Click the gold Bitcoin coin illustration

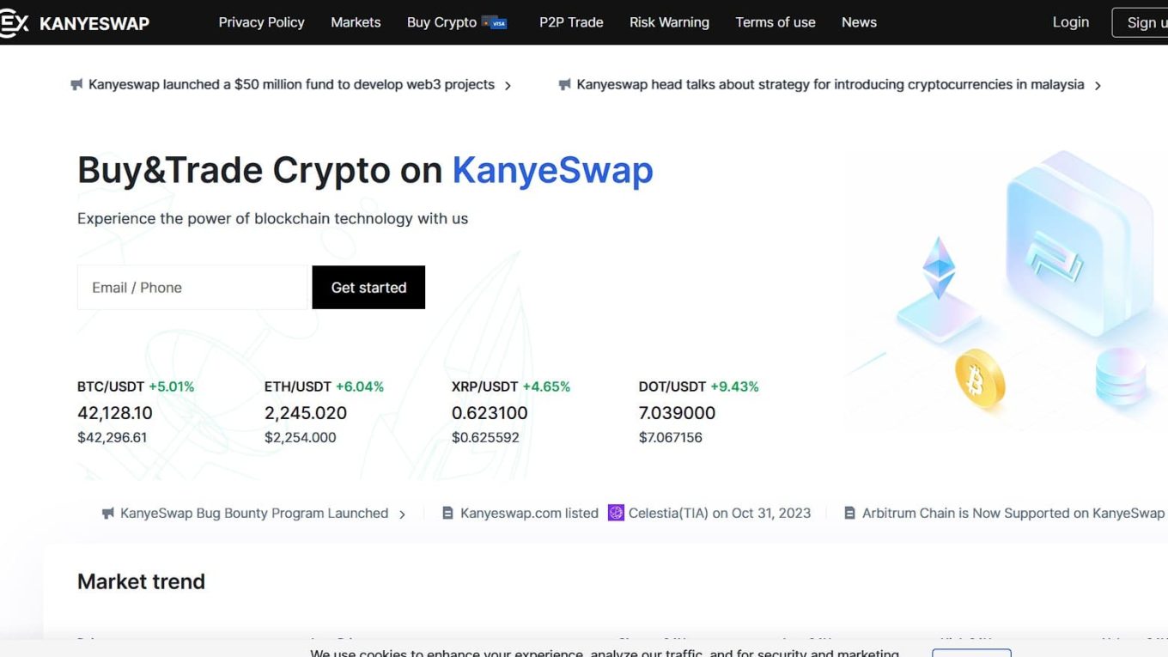pos(980,377)
